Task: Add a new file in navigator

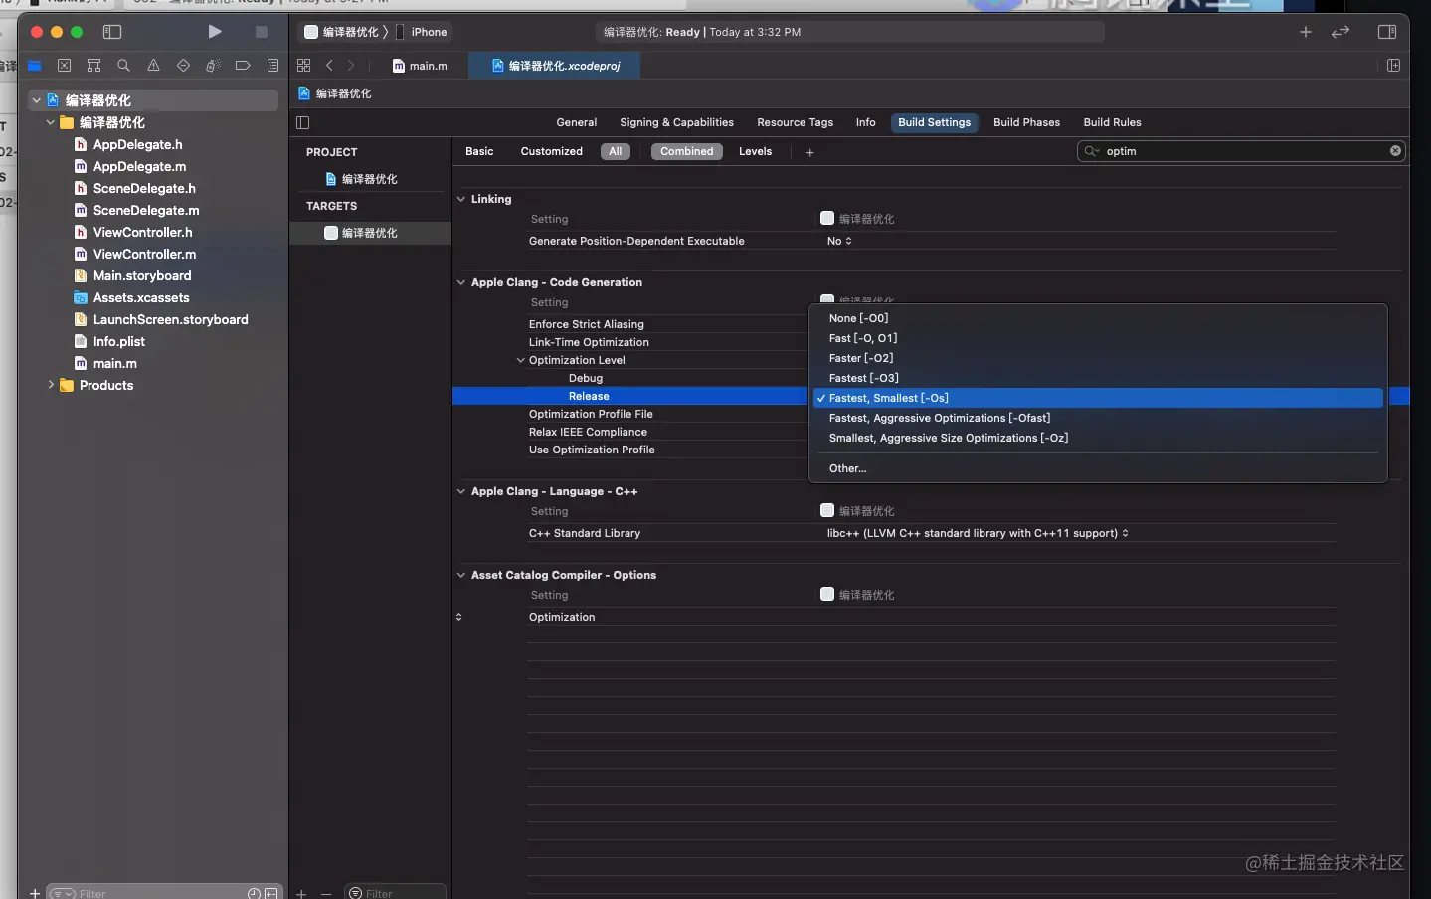Action: [35, 893]
